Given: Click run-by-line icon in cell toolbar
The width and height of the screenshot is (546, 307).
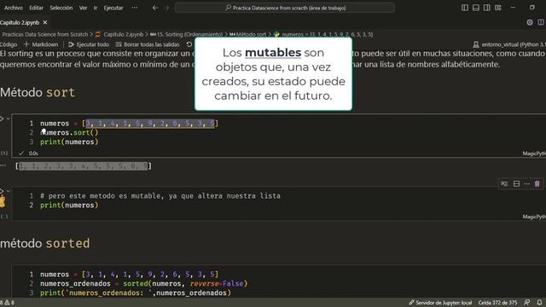Looking at the screenshot, I should 504,184.
